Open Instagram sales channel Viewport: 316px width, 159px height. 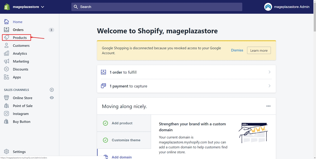pyautogui.click(x=21, y=114)
